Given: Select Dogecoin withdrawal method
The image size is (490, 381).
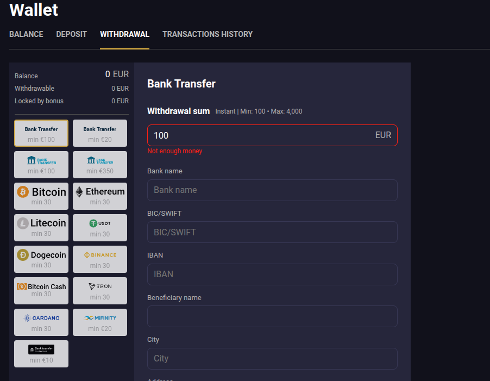Looking at the screenshot, I should point(41,259).
